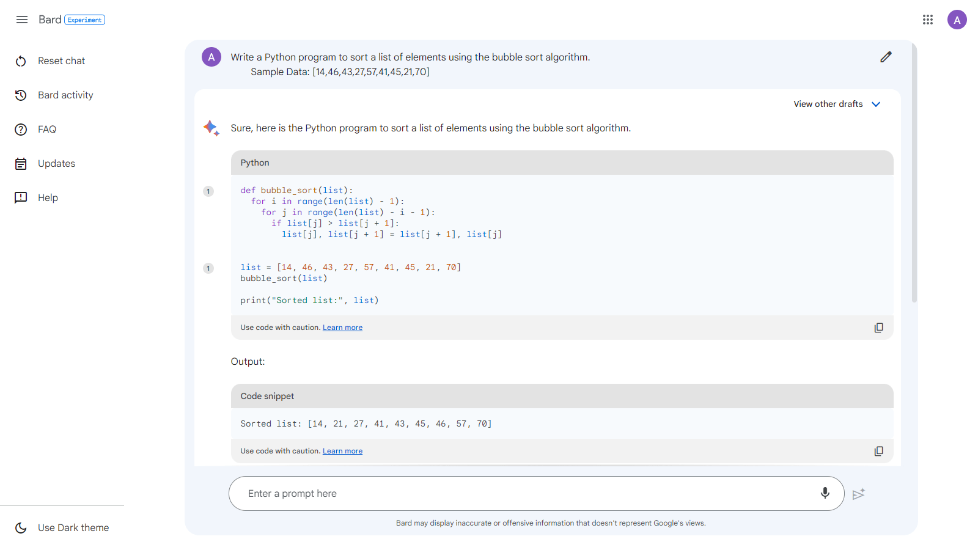978x550 pixels.
Task: Copy the Python code block
Action: click(x=878, y=328)
